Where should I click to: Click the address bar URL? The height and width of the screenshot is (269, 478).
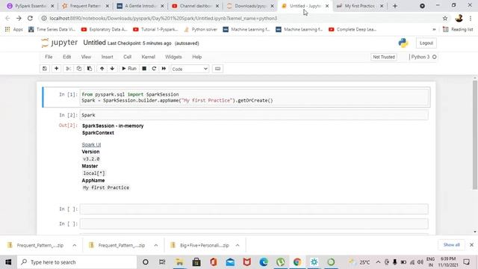(164, 18)
